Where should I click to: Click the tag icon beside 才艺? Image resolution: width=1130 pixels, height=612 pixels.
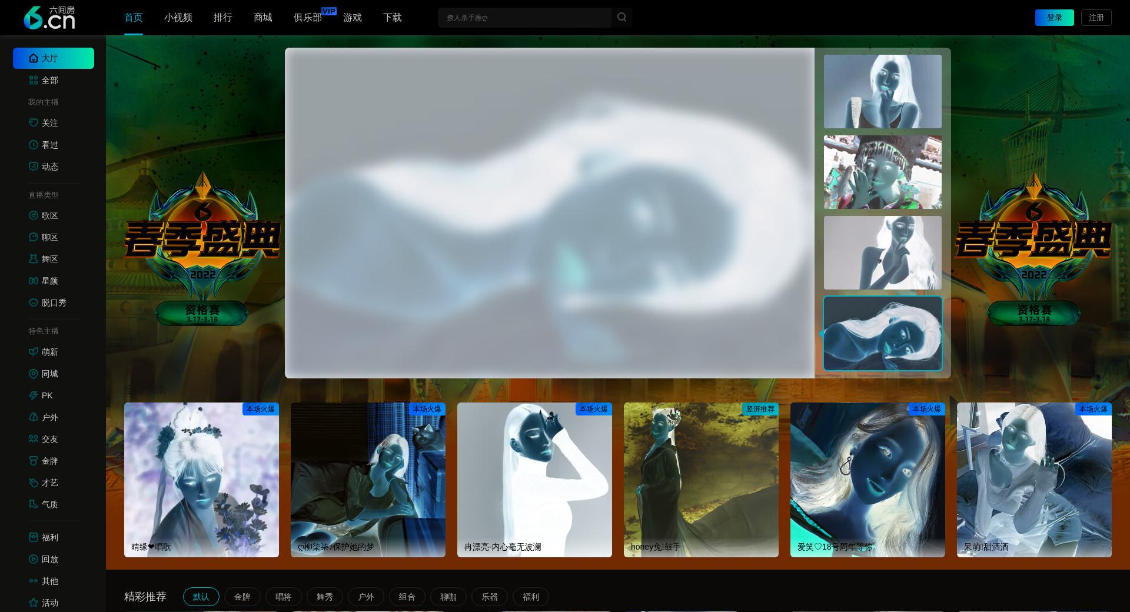coord(34,483)
